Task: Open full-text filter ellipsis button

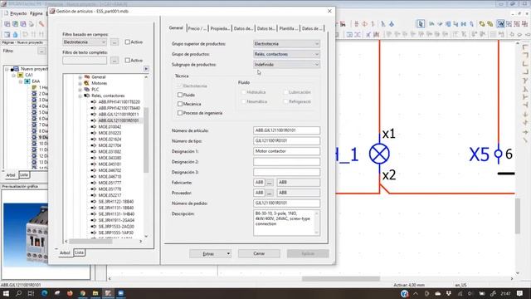Action: [114, 61]
